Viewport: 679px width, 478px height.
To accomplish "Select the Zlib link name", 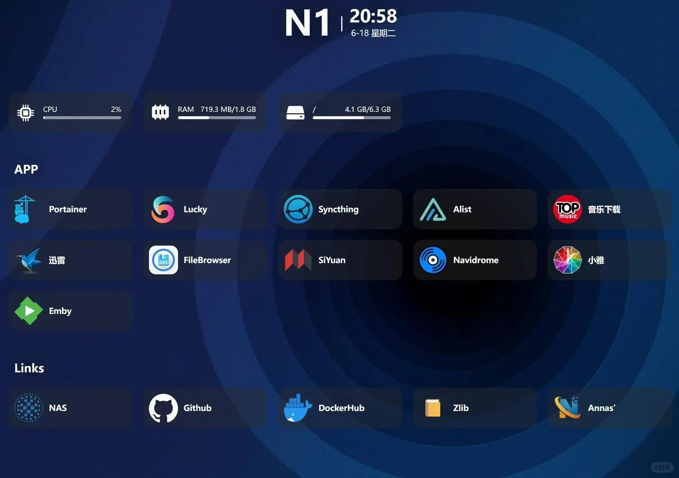I will pyautogui.click(x=461, y=408).
